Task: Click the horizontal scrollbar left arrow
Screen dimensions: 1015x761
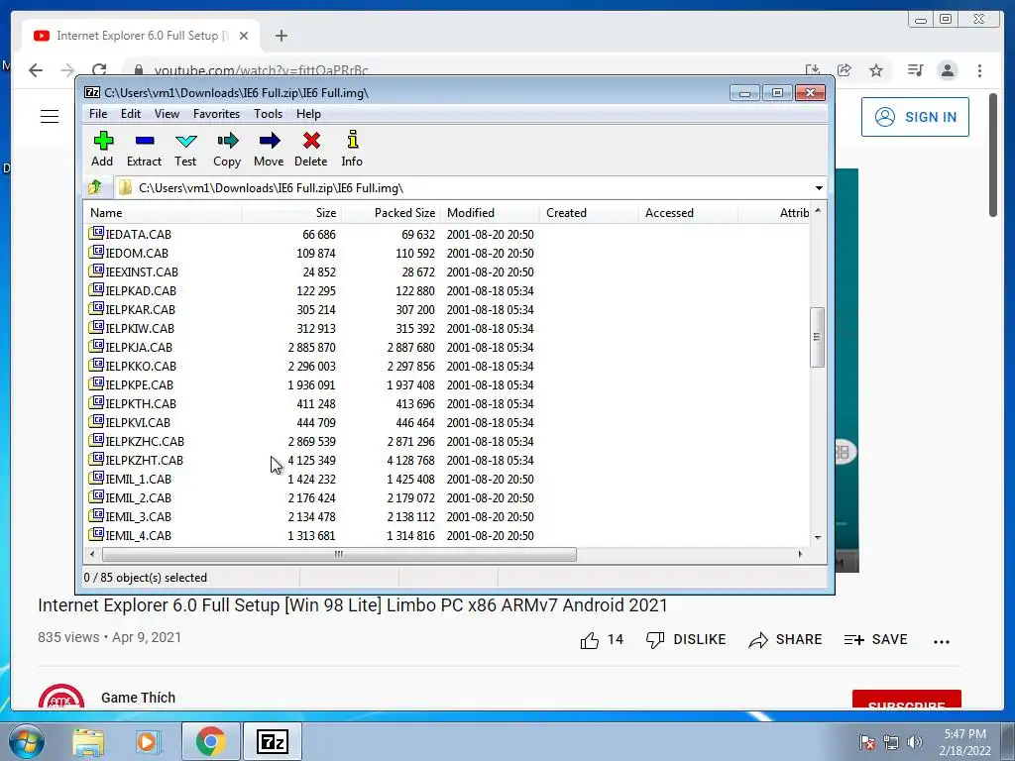Action: (92, 554)
